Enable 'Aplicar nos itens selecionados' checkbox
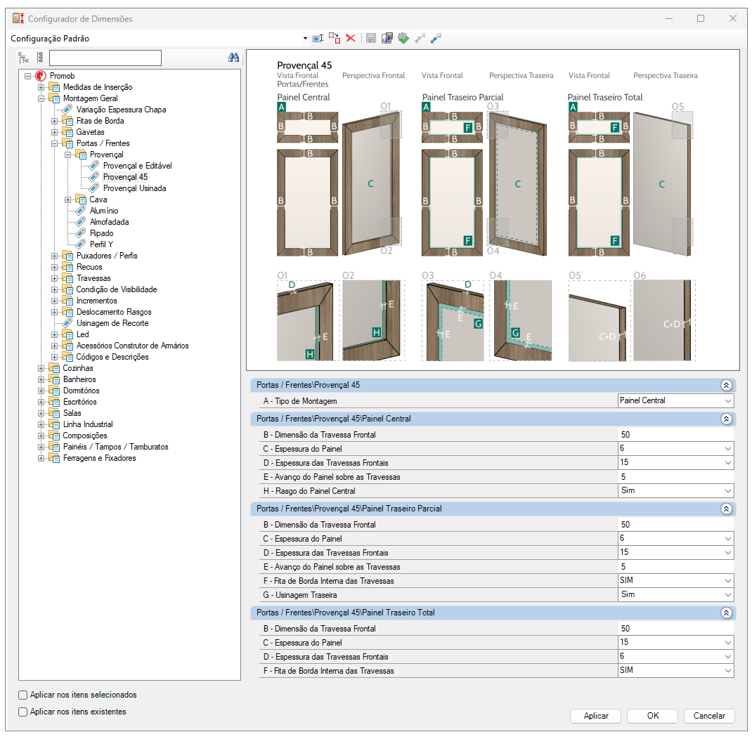The height and width of the screenshot is (739, 752). tap(23, 695)
